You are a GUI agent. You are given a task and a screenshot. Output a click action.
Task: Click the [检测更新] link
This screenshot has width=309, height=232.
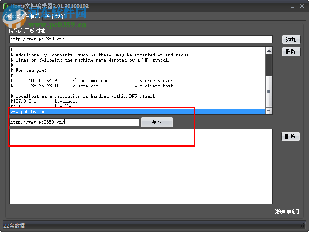coord(287,212)
